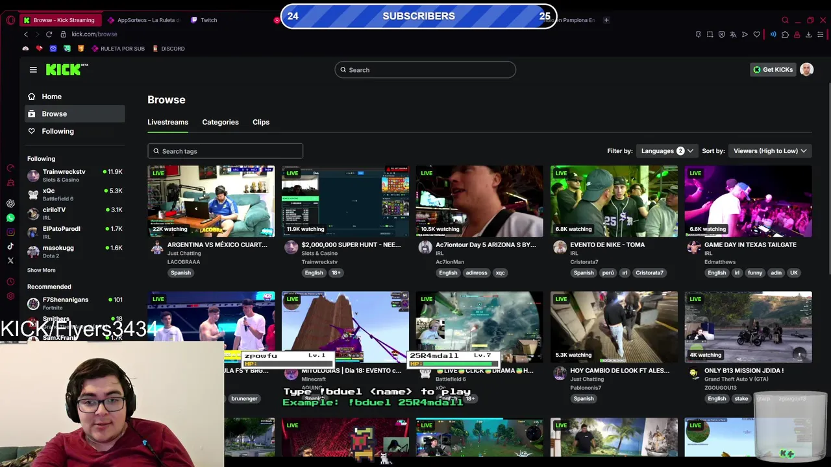Viewport: 831px width, 467px height.
Task: Click the stake tag under ZGOUGOU13 stream
Action: (741, 398)
